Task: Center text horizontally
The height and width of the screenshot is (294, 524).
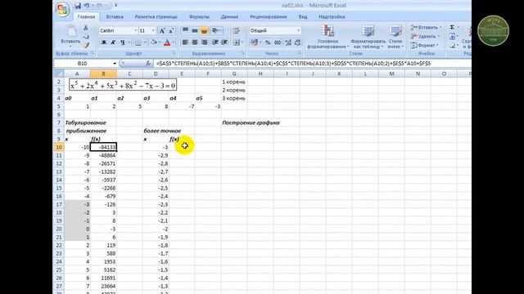Action: (x=195, y=42)
